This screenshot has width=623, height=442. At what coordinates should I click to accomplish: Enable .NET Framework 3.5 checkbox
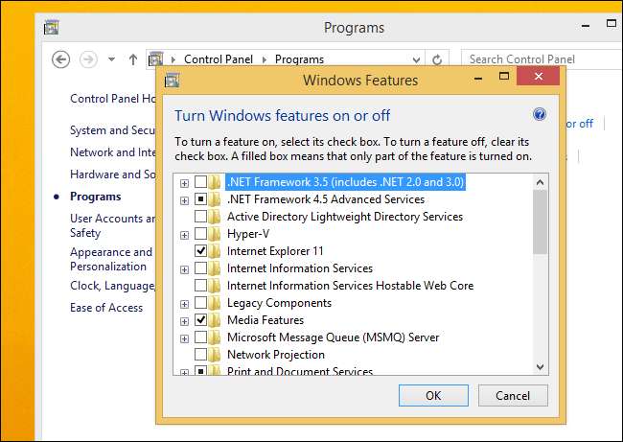(x=200, y=182)
